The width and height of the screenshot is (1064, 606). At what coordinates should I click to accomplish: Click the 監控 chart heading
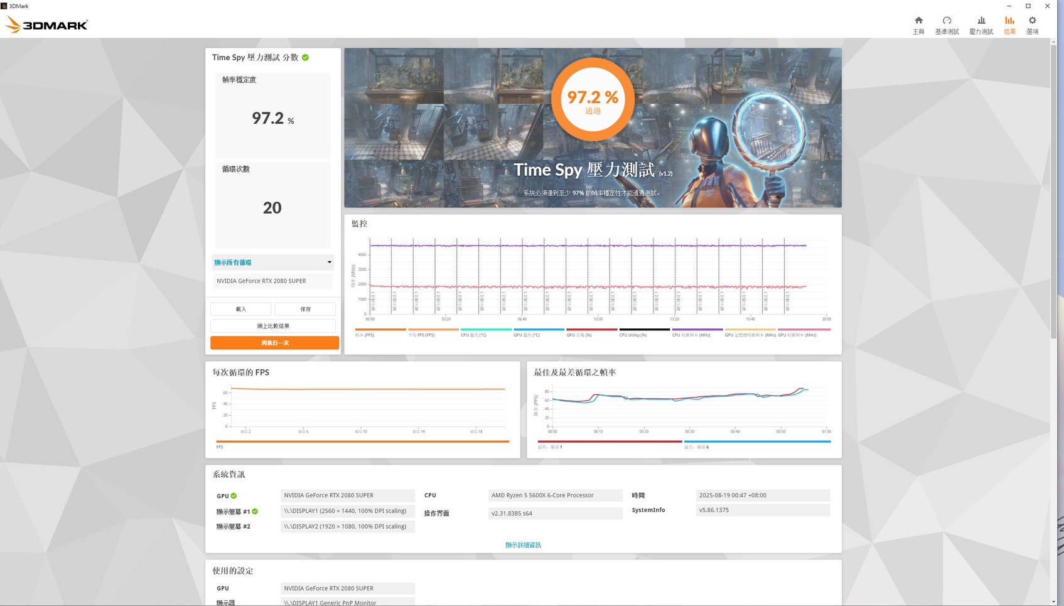[x=359, y=224]
